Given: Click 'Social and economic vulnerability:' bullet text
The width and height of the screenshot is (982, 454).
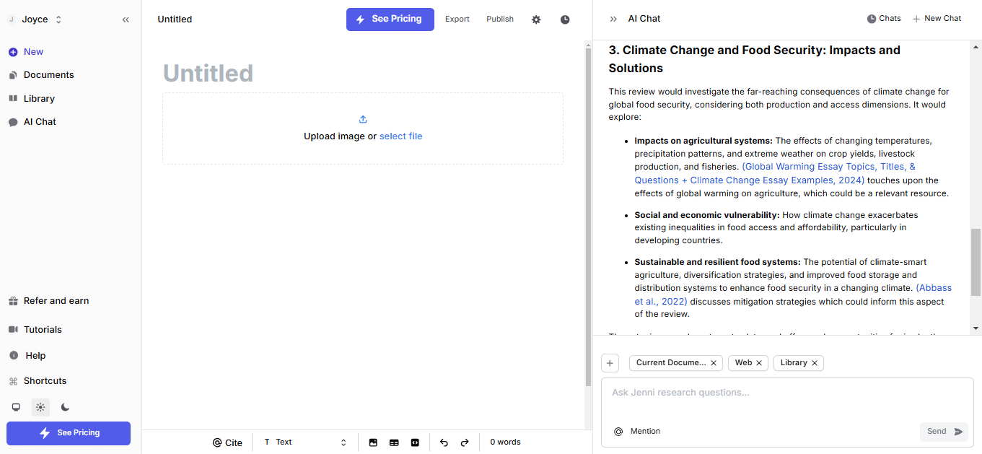Looking at the screenshot, I should point(707,215).
